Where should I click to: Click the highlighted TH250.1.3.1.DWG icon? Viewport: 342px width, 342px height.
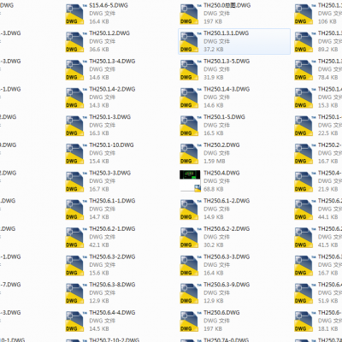(189, 42)
